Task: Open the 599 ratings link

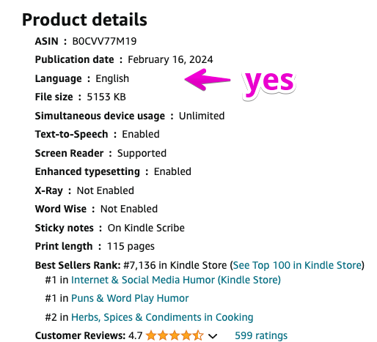Action: coord(261,335)
